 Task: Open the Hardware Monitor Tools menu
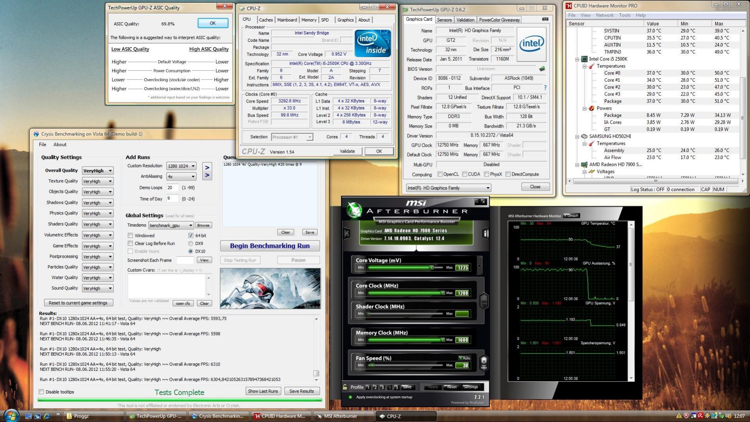625,15
